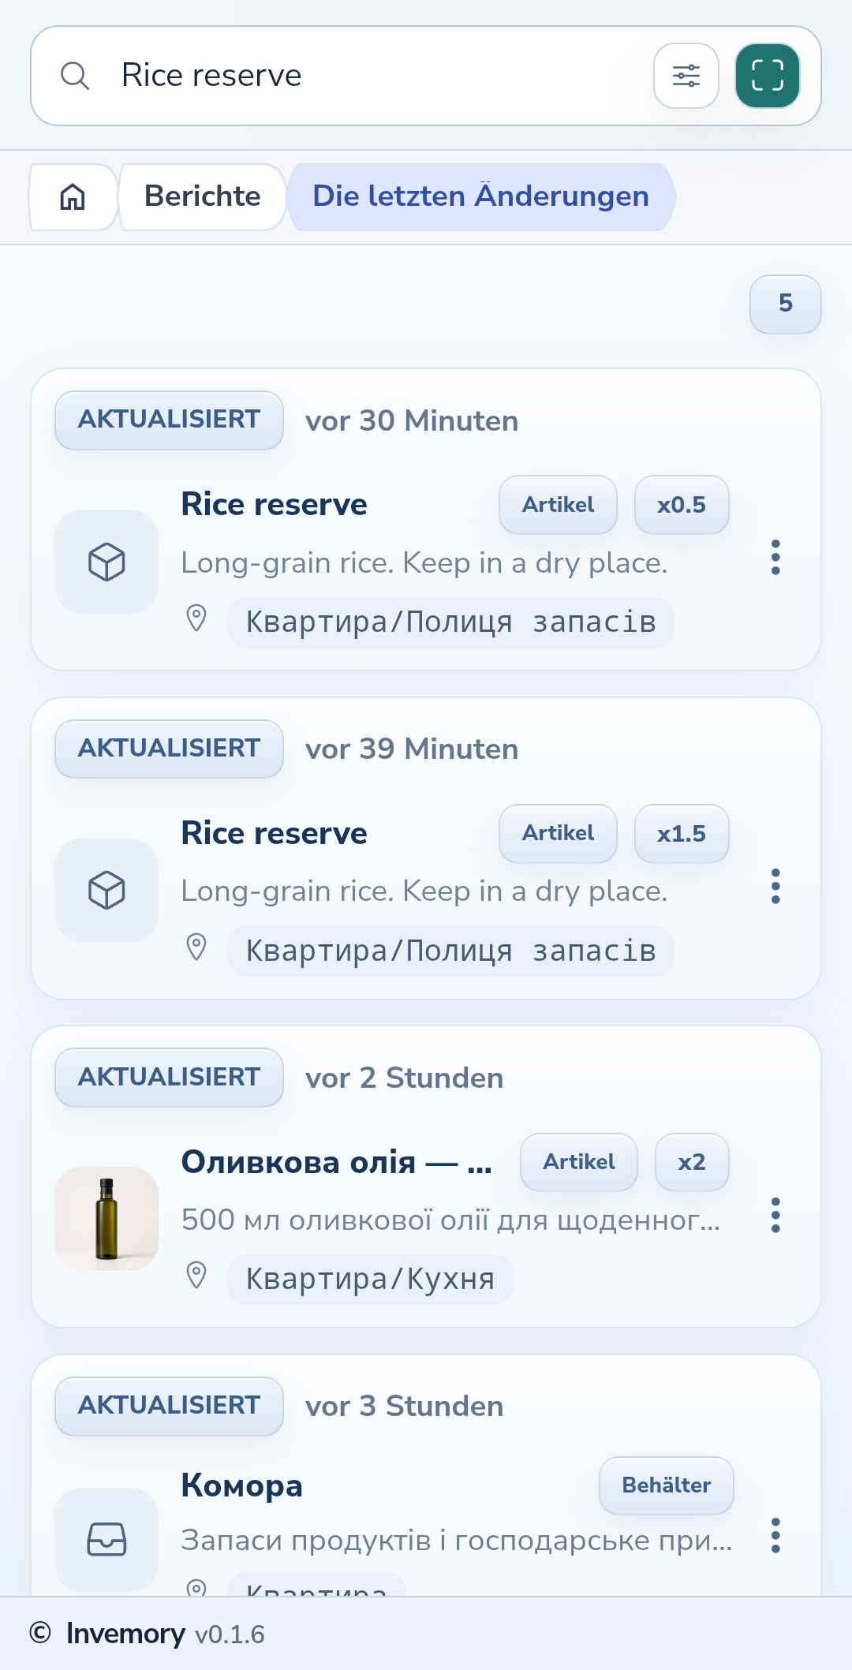Open the olive oil bottle thumbnail

click(x=106, y=1219)
